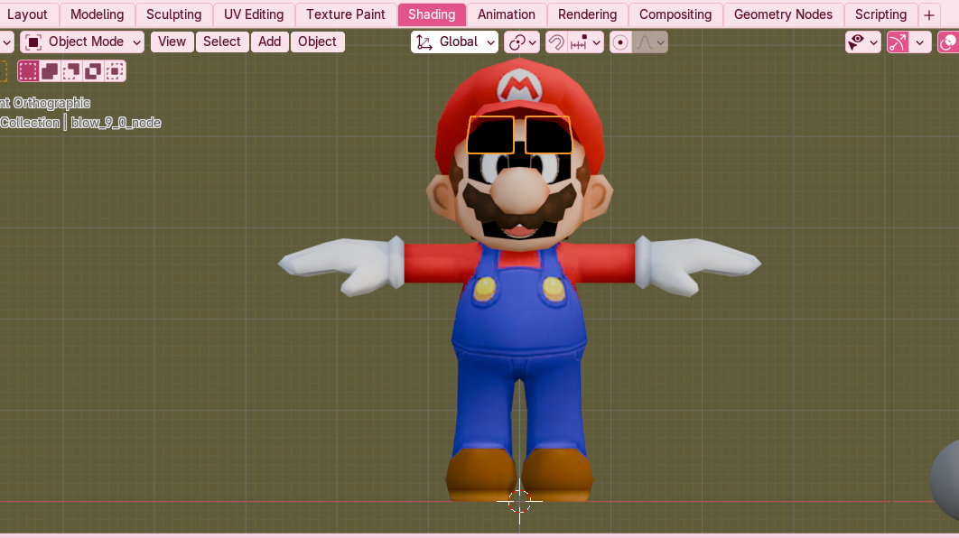Viewport: 959px width, 538px height.
Task: Open the Global transform orientation dropdown
Action: point(454,42)
